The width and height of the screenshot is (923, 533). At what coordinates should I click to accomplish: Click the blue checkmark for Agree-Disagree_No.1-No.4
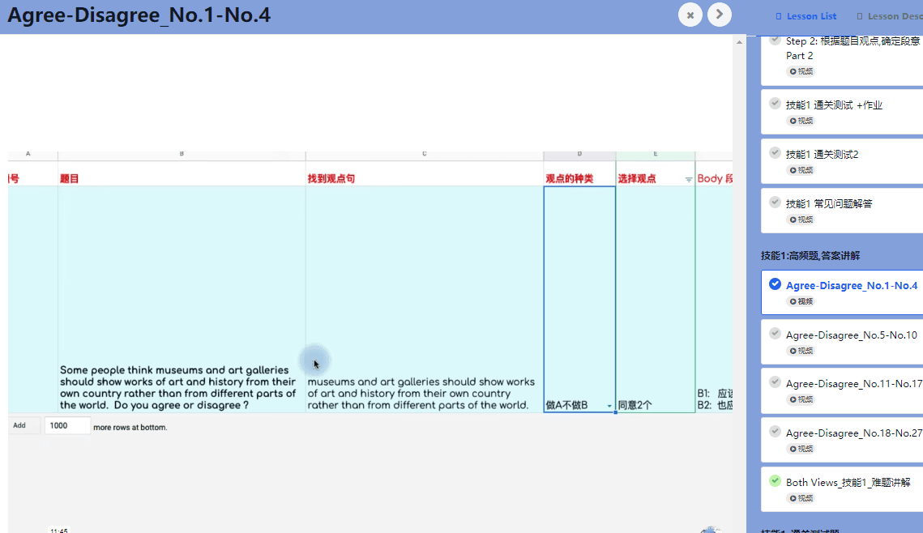tap(776, 284)
